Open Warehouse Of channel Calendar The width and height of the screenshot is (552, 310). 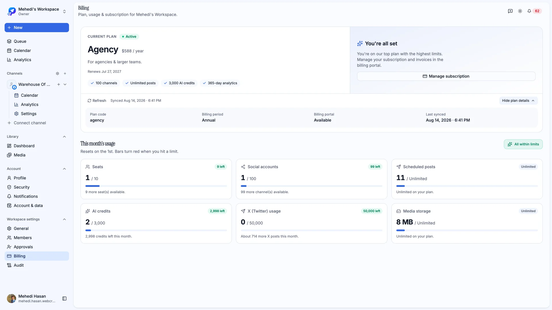click(40, 95)
